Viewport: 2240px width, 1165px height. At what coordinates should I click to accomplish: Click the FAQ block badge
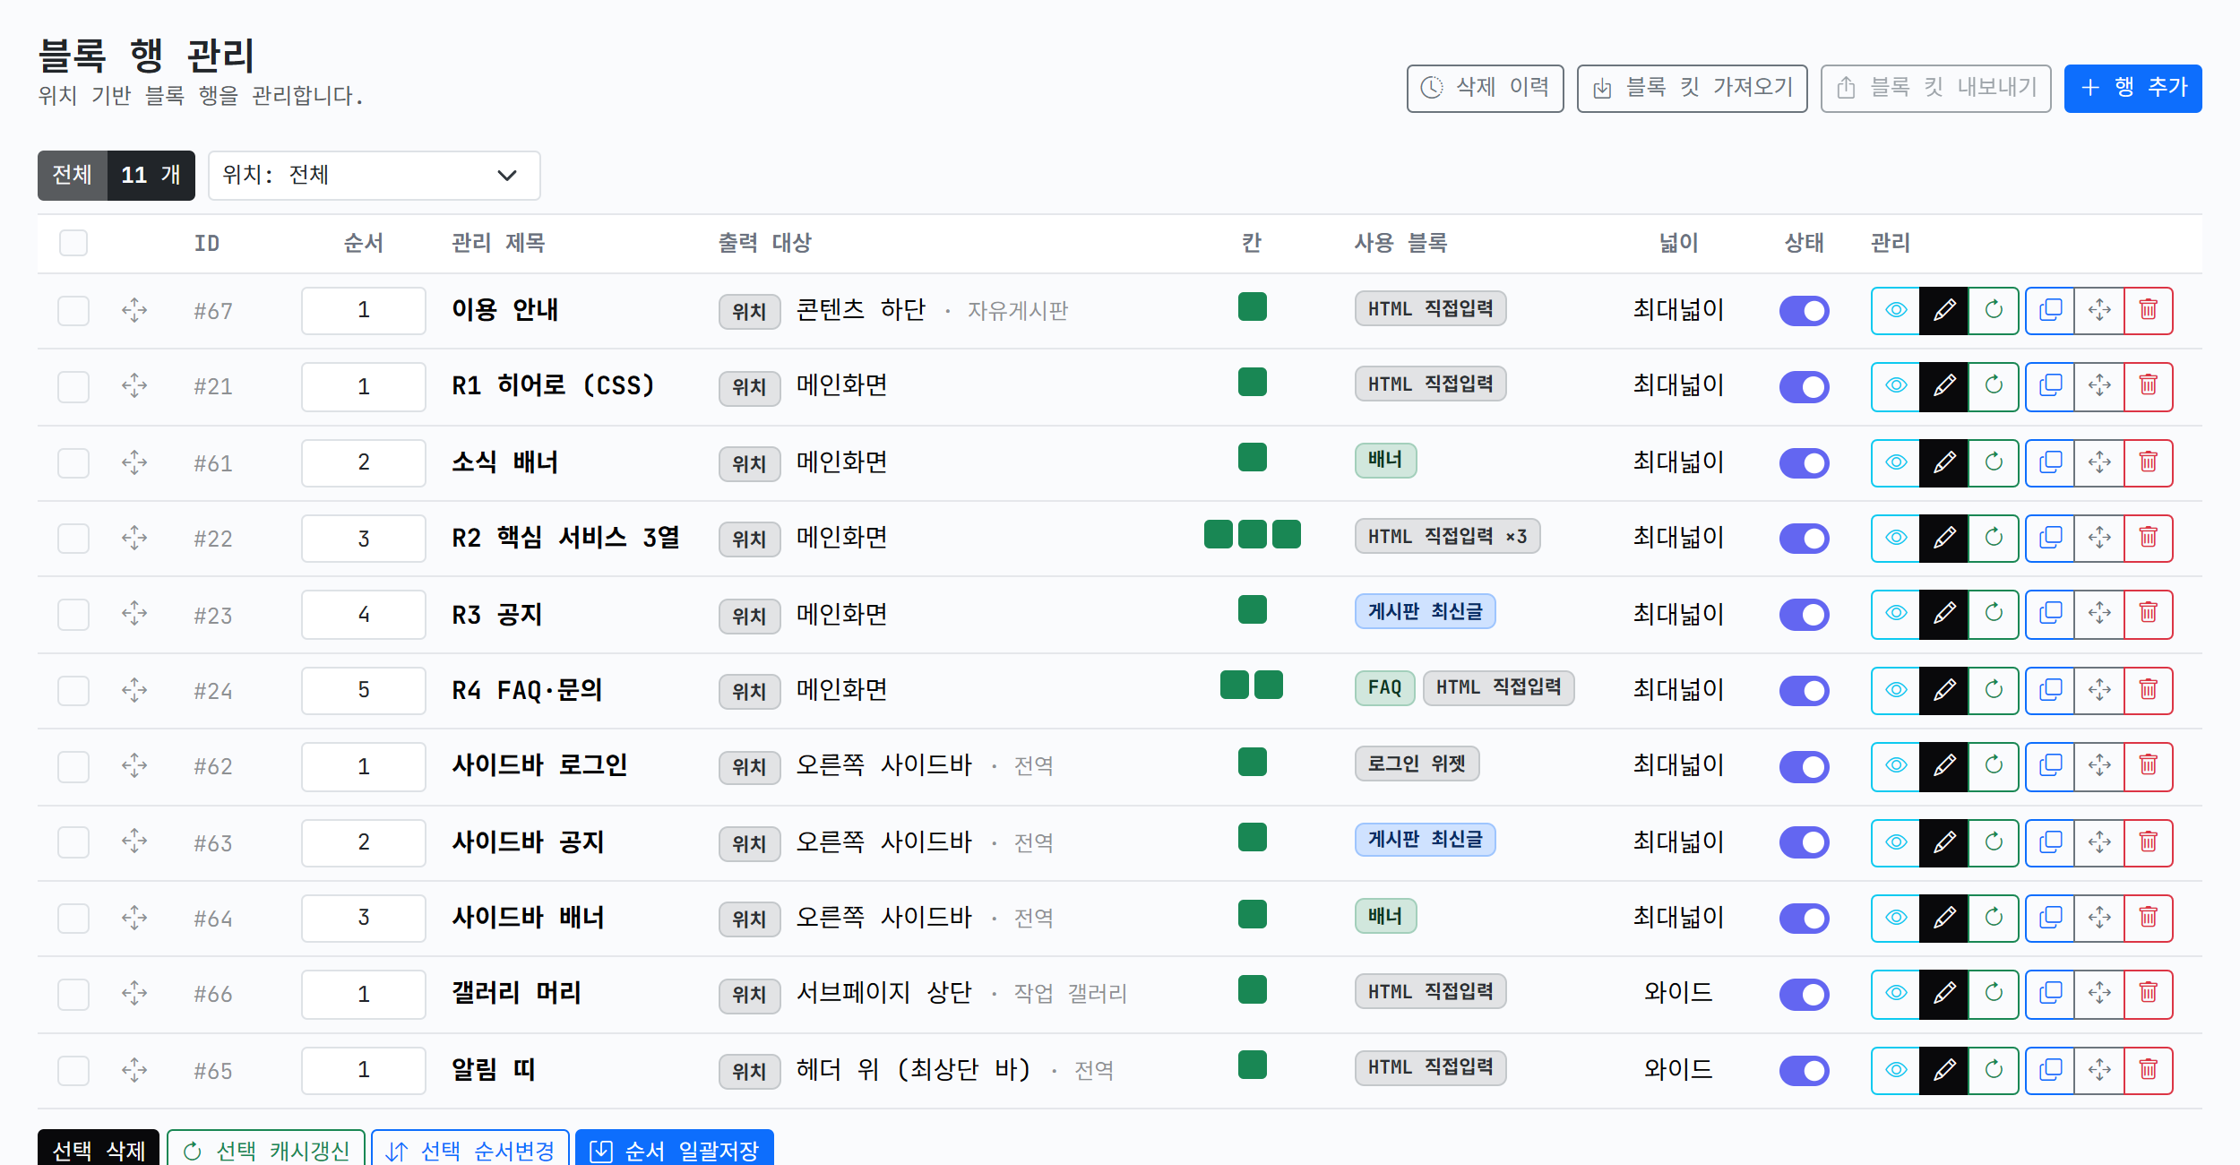pyautogui.click(x=1384, y=687)
